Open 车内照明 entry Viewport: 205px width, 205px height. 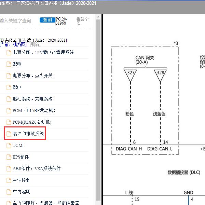point(22,192)
